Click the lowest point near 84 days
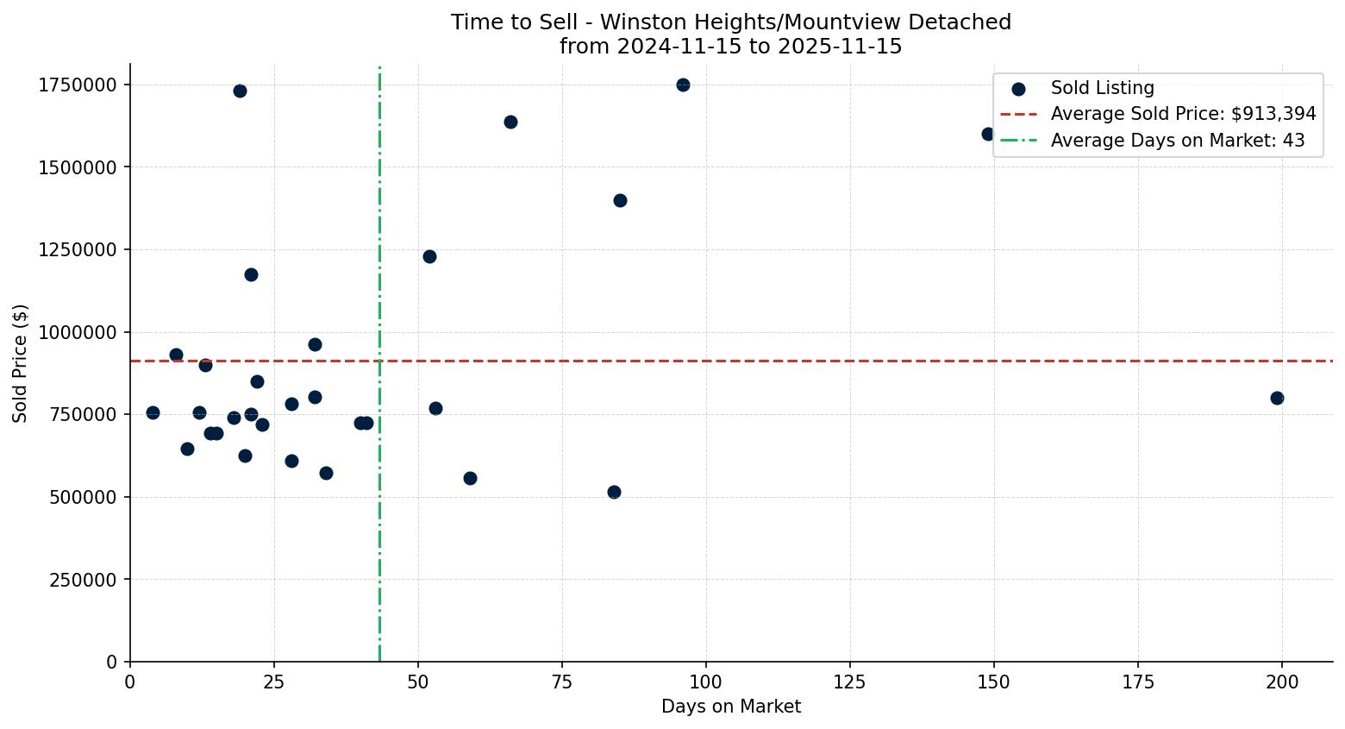1345x729 pixels. [x=613, y=491]
